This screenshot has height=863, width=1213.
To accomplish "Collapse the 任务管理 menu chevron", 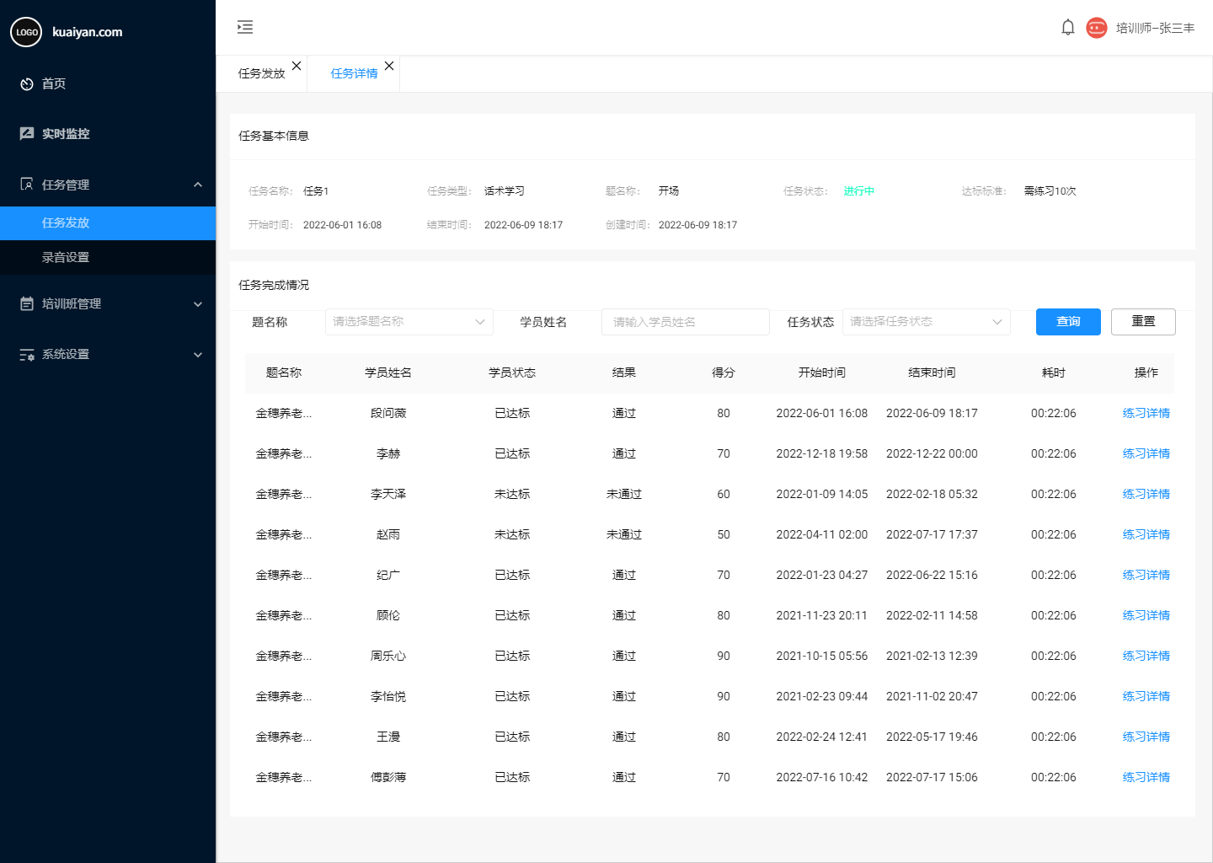I will point(198,185).
